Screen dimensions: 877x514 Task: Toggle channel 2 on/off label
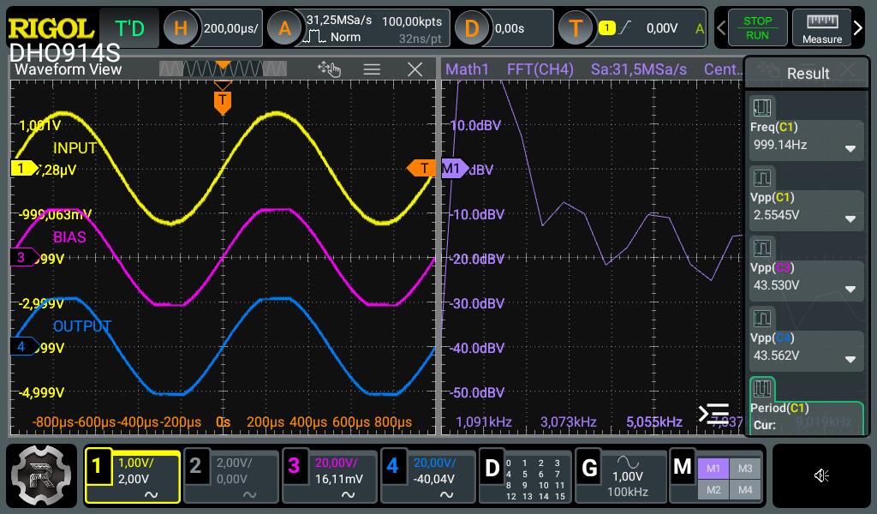click(195, 465)
